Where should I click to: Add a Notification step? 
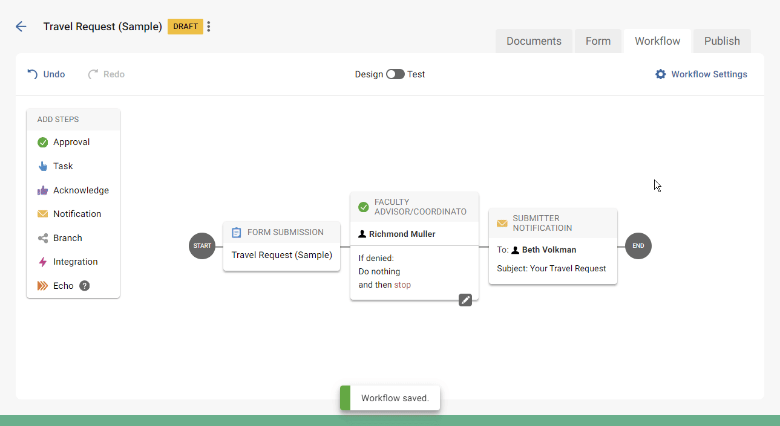[x=77, y=213]
